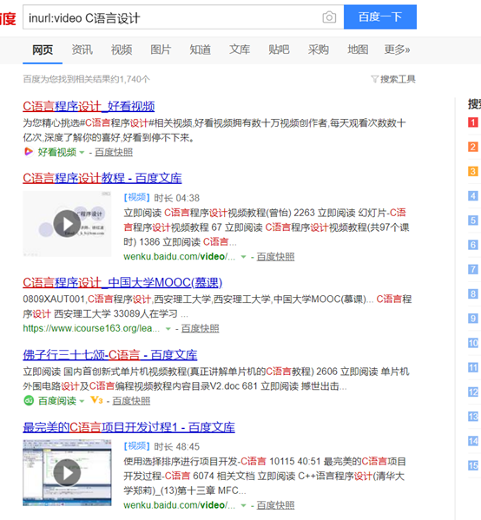Image resolution: width=481 pixels, height=520 pixels.
Task: Play the 最完美的C语言项目开发过程 video
Action: pyautogui.click(x=67, y=472)
